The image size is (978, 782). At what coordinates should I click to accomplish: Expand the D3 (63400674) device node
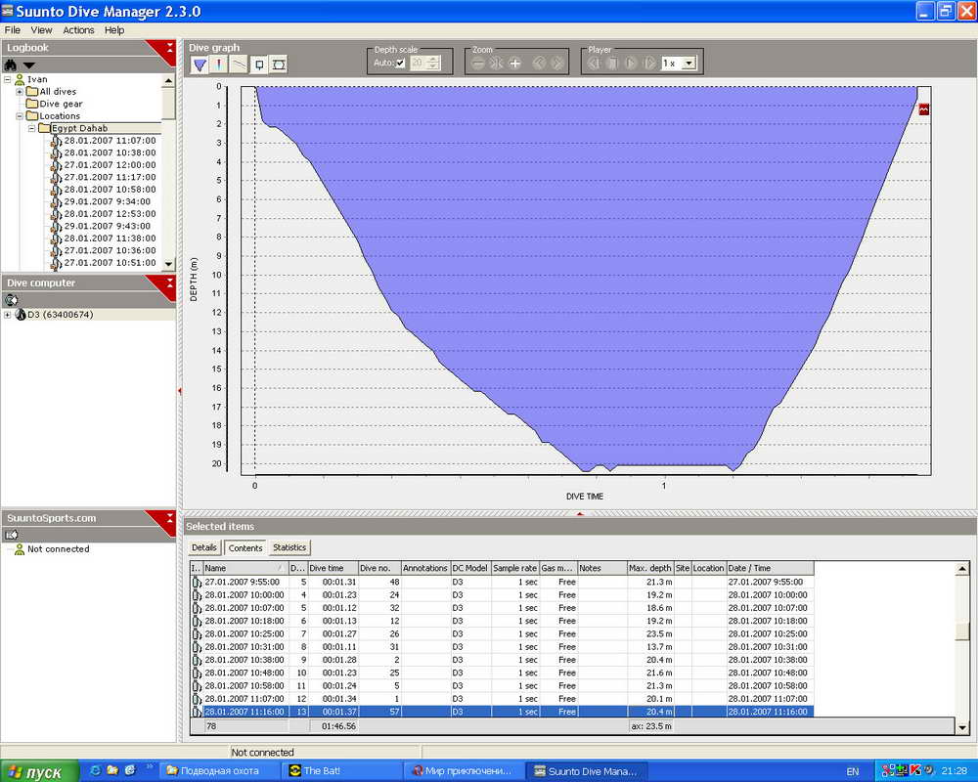pos(8,315)
